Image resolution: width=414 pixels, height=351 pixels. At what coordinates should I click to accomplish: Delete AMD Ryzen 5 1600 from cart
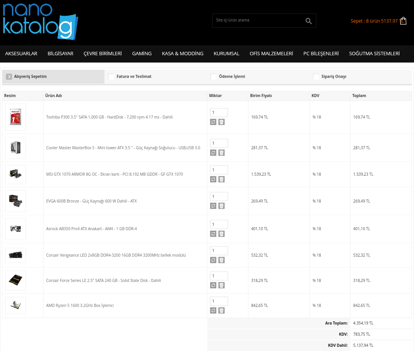click(222, 310)
